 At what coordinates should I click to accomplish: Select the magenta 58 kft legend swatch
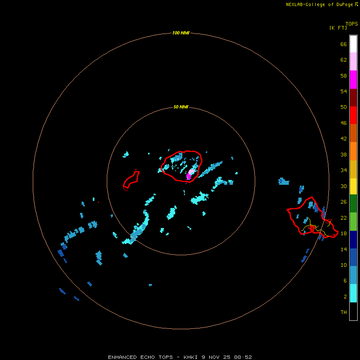click(x=353, y=80)
